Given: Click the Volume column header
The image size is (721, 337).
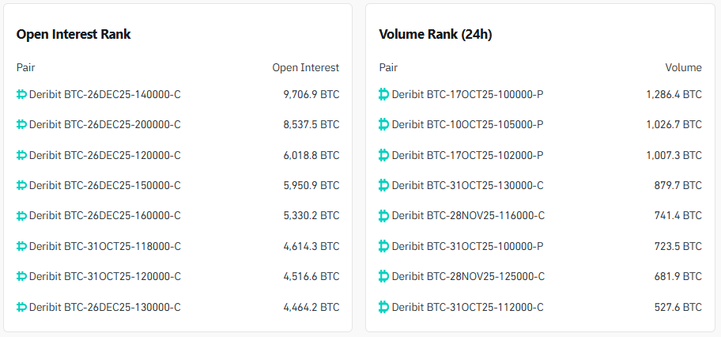Looking at the screenshot, I should coord(683,68).
